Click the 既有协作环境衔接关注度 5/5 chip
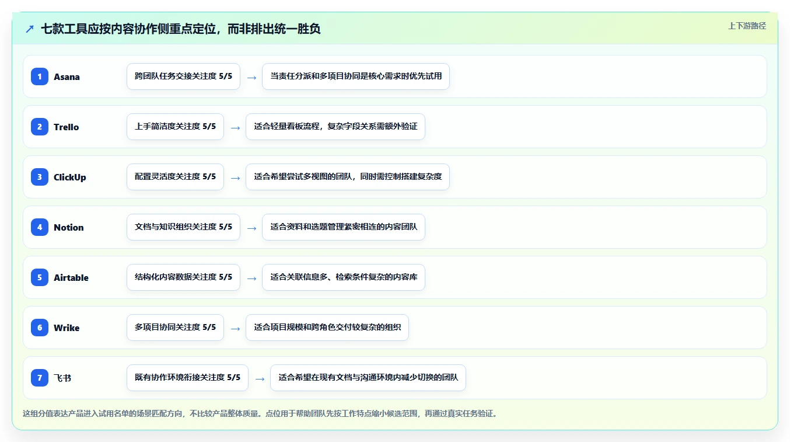Screen dimensions: 790x442 click(x=187, y=378)
